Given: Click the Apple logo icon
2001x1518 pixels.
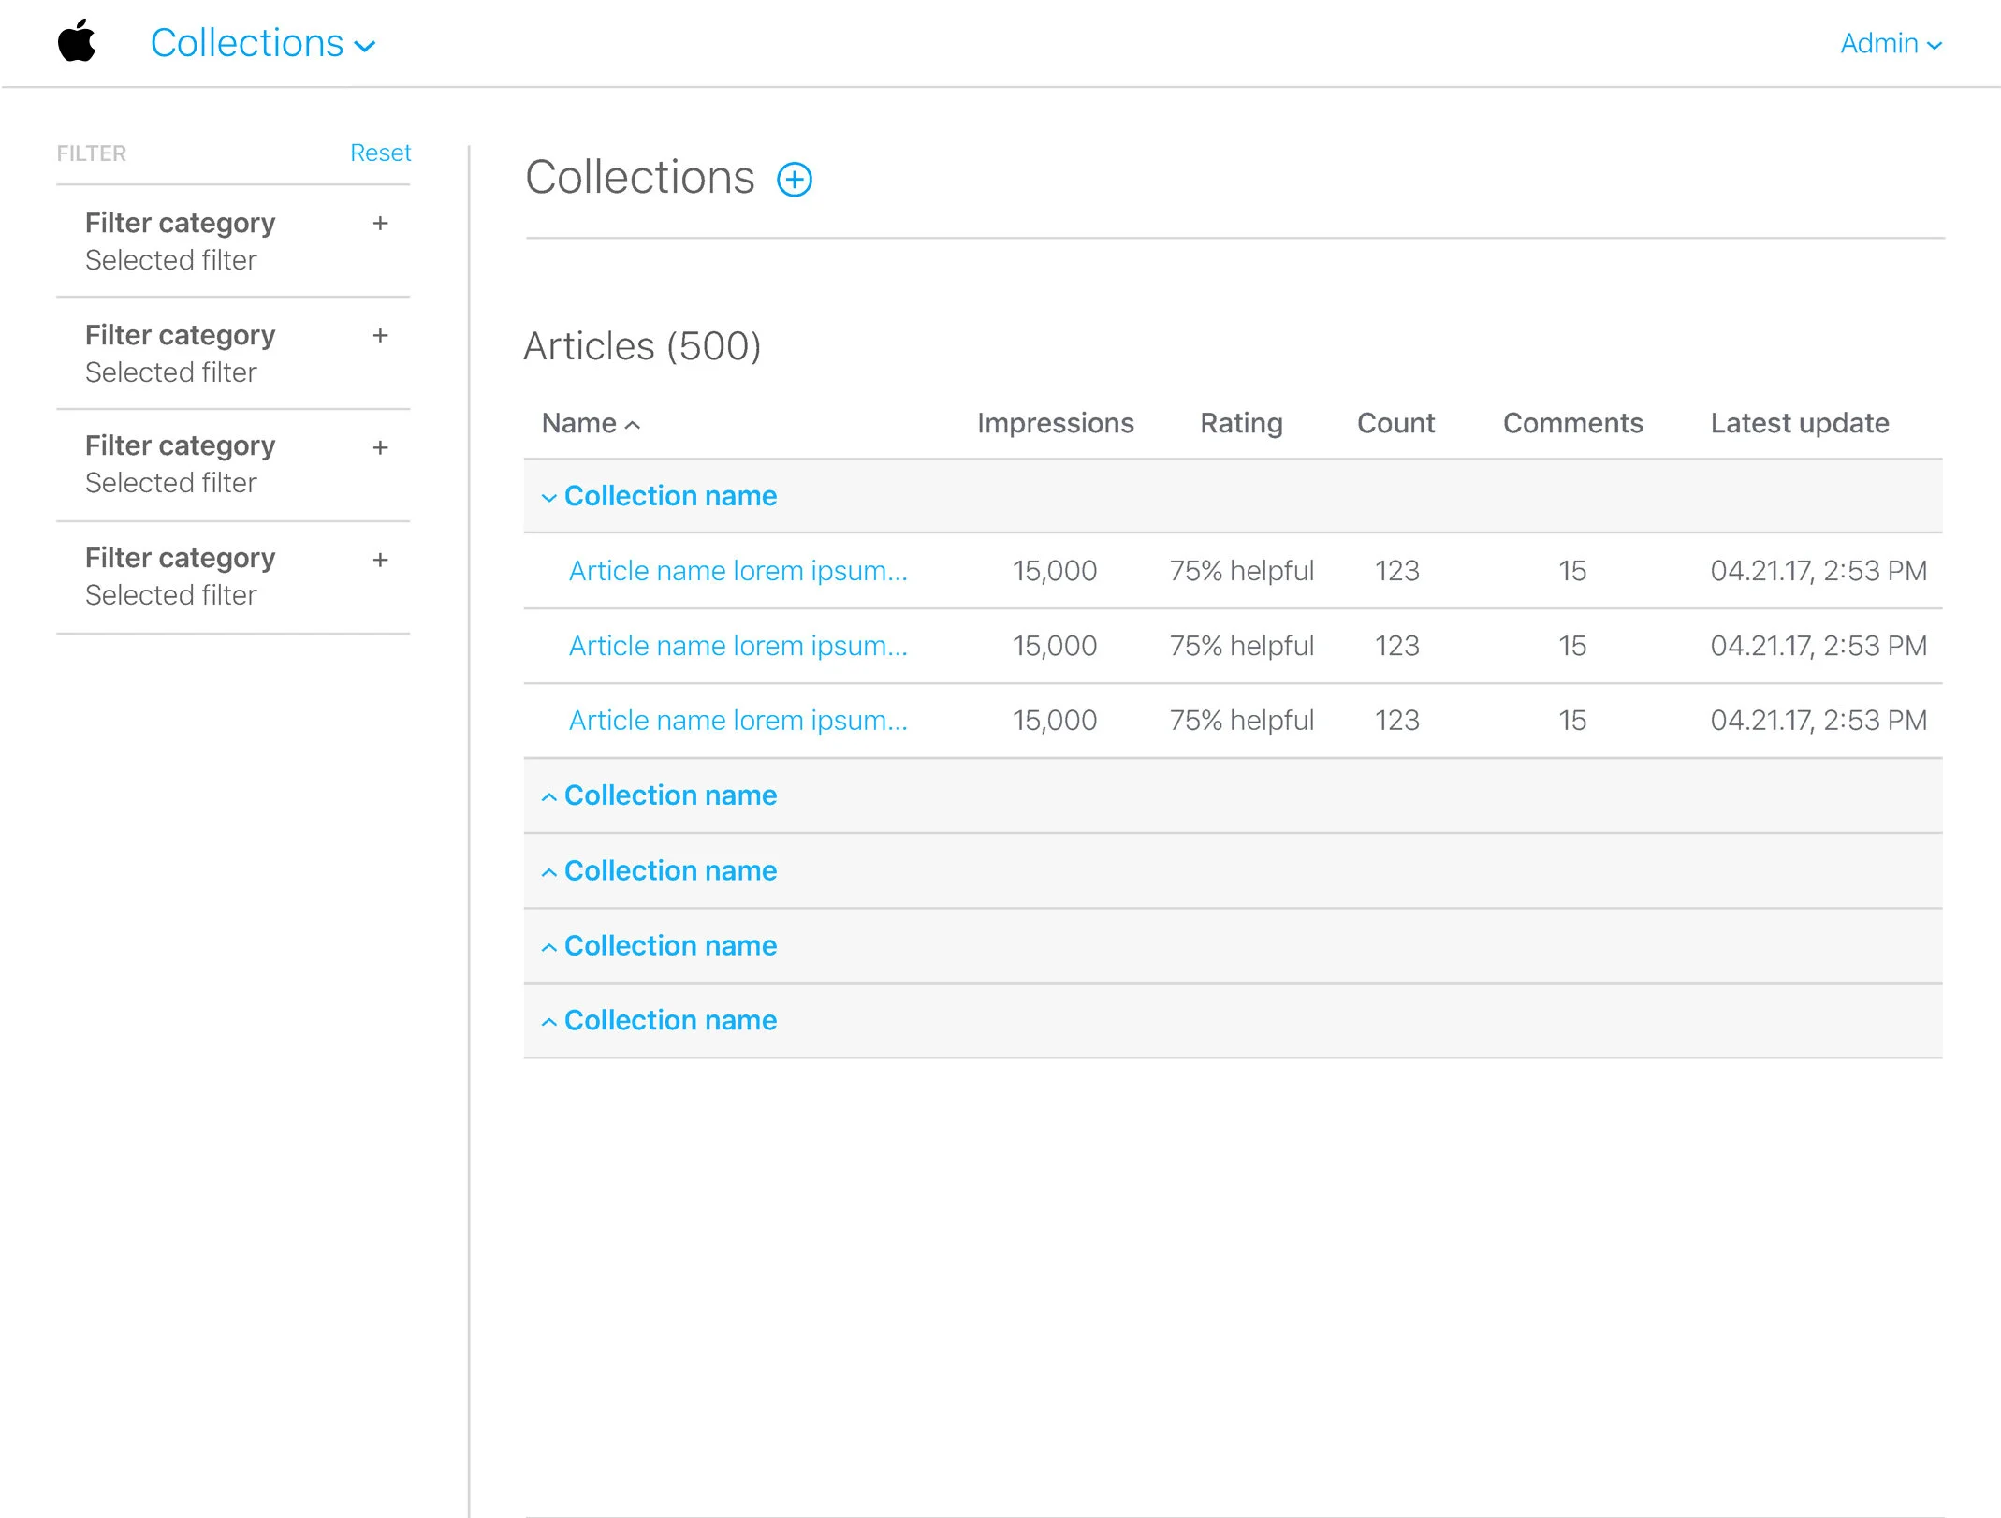Looking at the screenshot, I should [x=77, y=41].
